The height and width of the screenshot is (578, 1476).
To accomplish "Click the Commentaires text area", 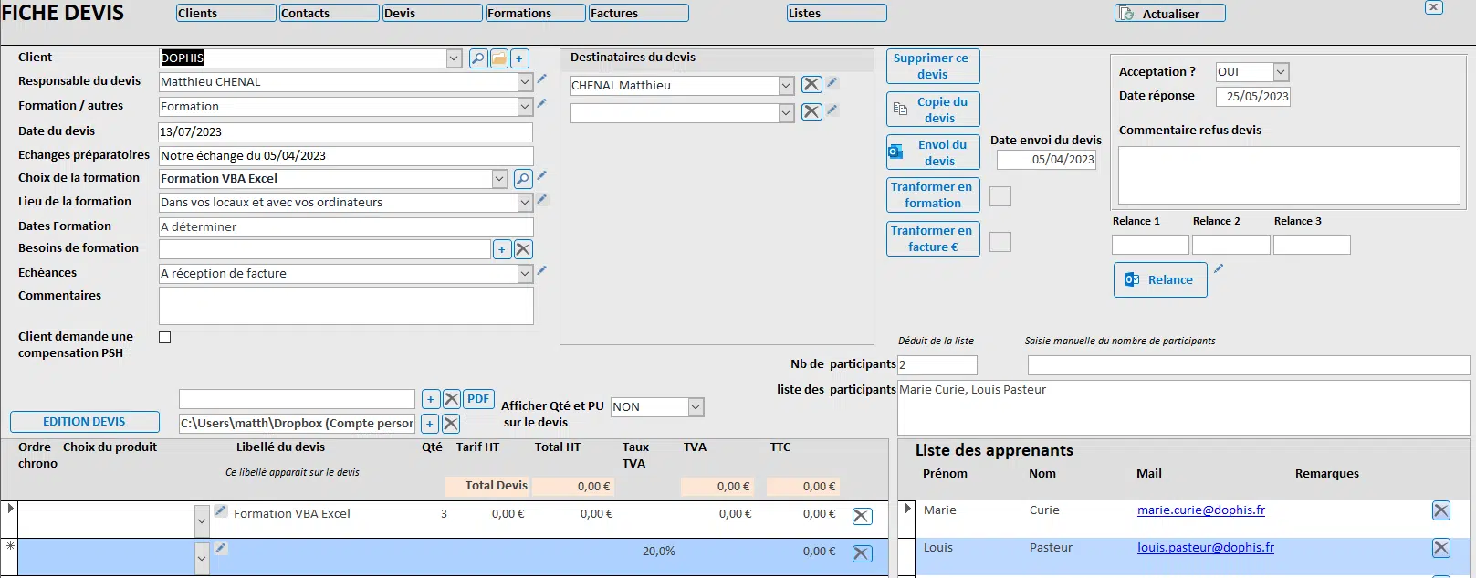I will point(346,306).
